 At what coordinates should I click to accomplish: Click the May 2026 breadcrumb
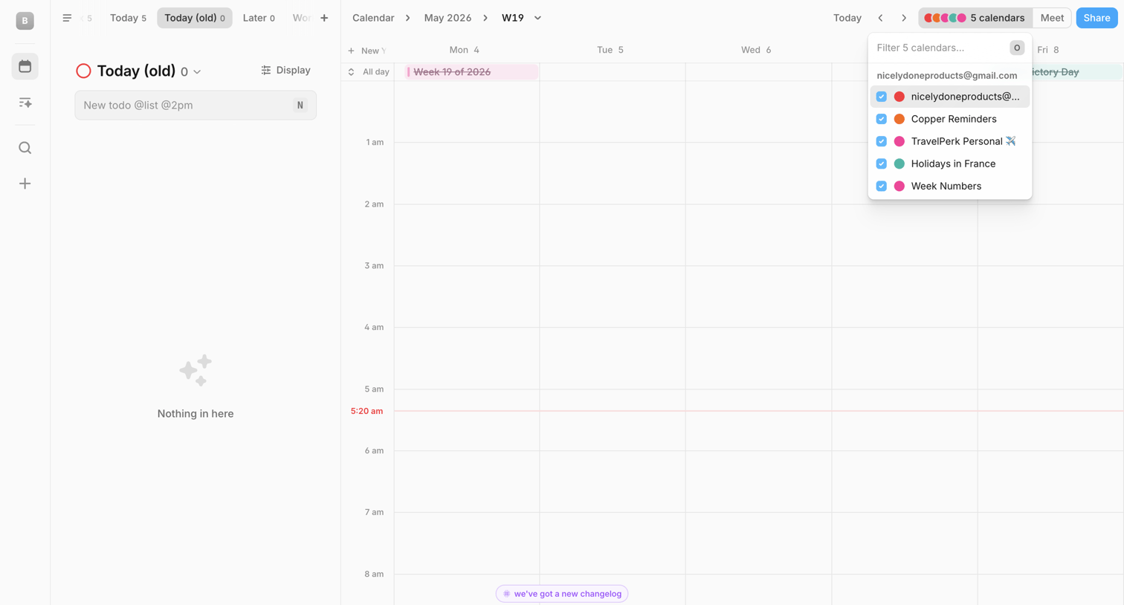(448, 18)
